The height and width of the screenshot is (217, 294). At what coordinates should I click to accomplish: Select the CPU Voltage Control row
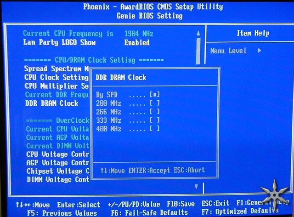58,154
